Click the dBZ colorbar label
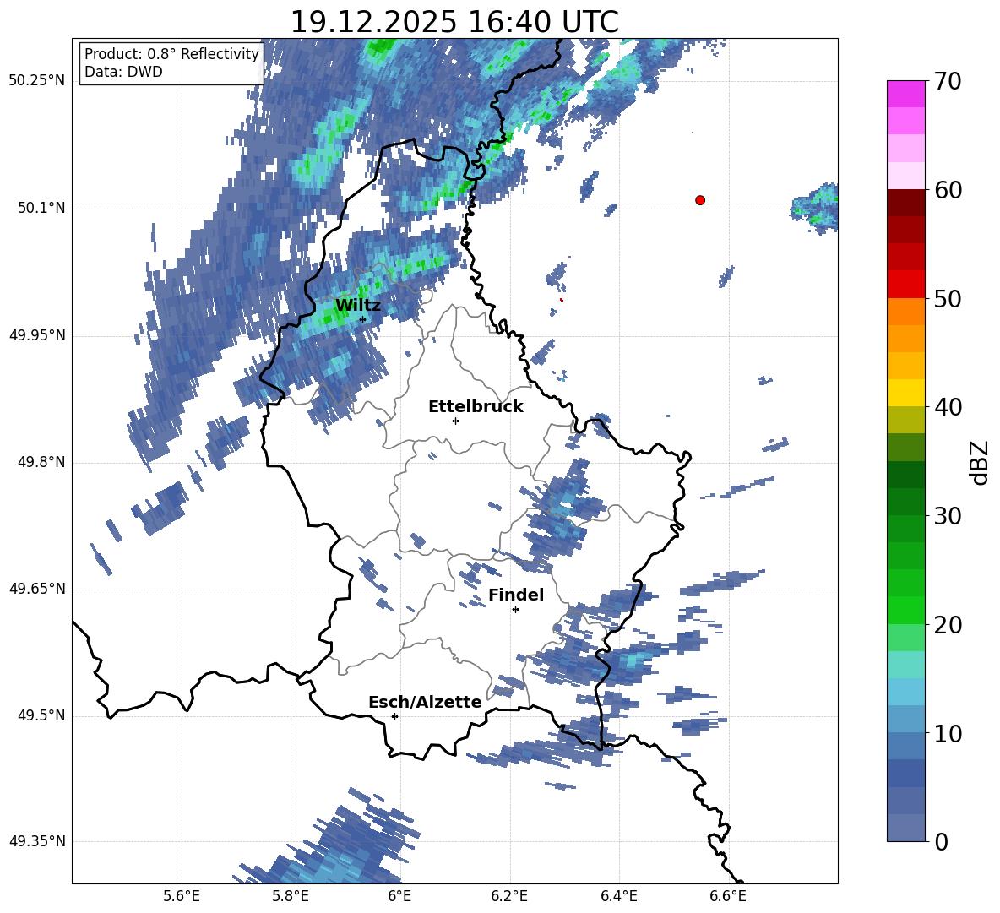 [x=981, y=463]
